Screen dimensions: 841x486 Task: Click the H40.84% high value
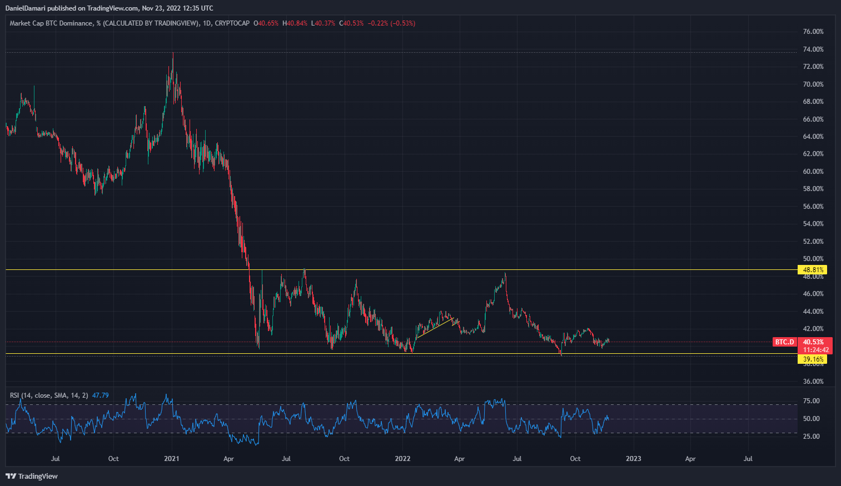[295, 23]
